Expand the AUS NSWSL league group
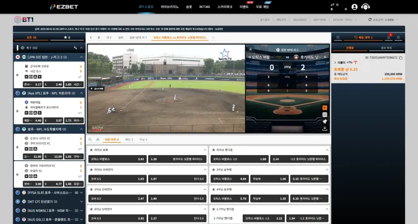418x224 pixels. [x=81, y=211]
